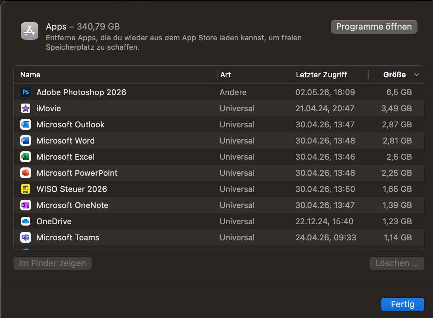Click the Microsoft OneNote icon

pos(26,205)
